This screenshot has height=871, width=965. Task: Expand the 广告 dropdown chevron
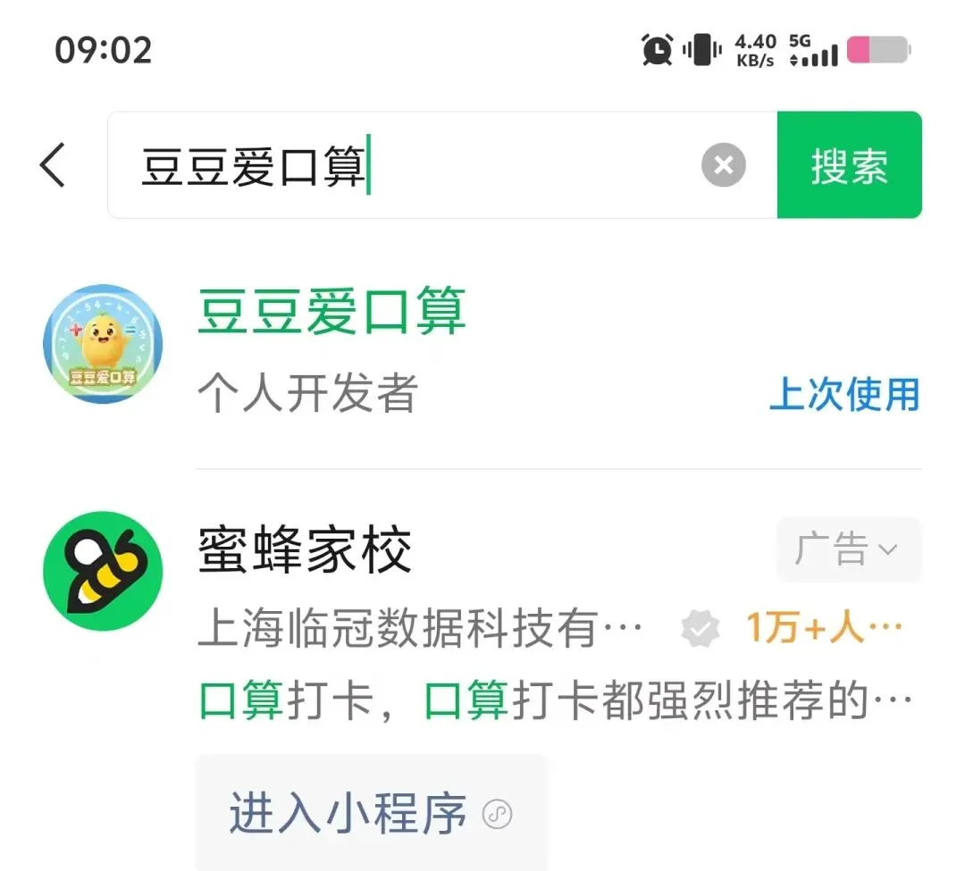(x=887, y=549)
